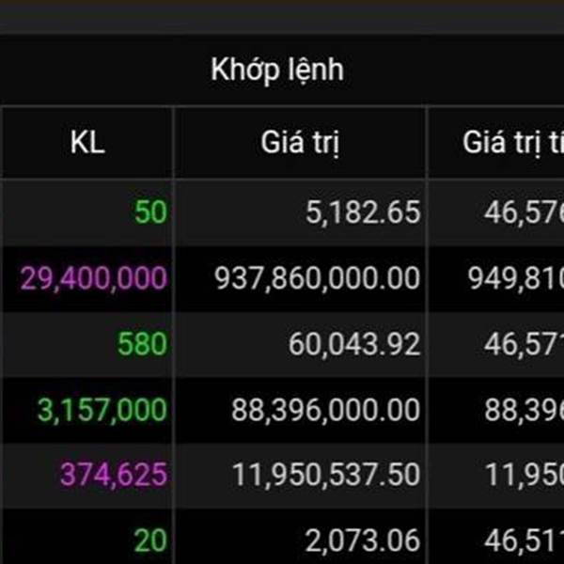Click the partial cell starting 46,576

525,212
